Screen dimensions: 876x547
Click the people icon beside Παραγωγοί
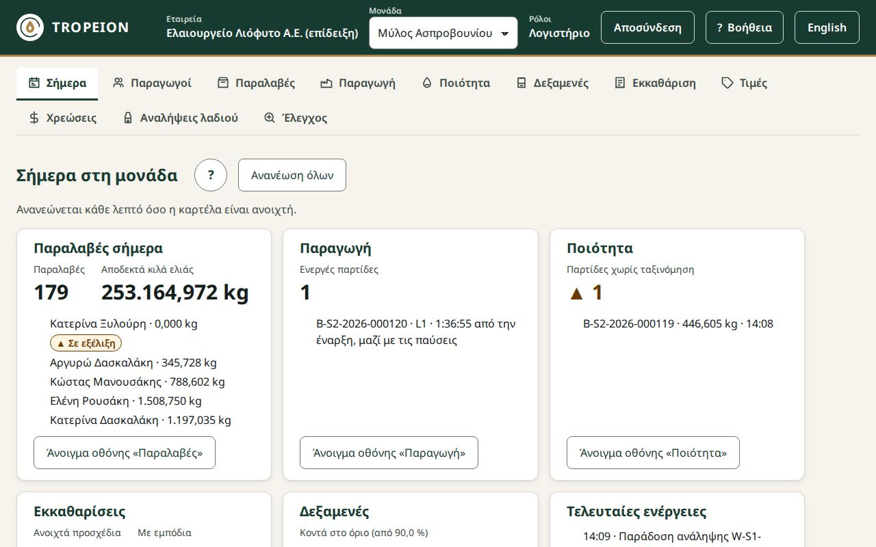click(118, 83)
